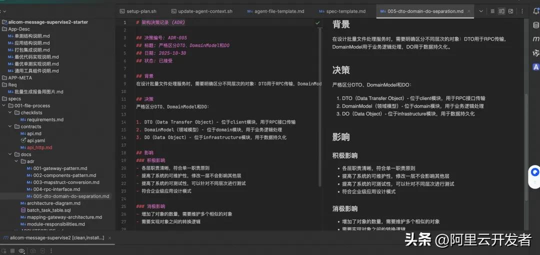Viewport: 540px width, 255px height.
Task: Select the App-Desc folder
Action: coord(16,29)
